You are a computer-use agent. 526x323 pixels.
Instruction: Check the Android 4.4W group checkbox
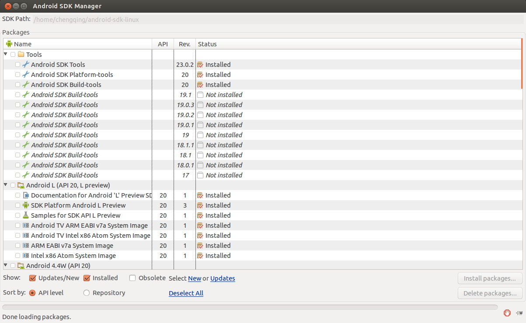[x=13, y=265]
